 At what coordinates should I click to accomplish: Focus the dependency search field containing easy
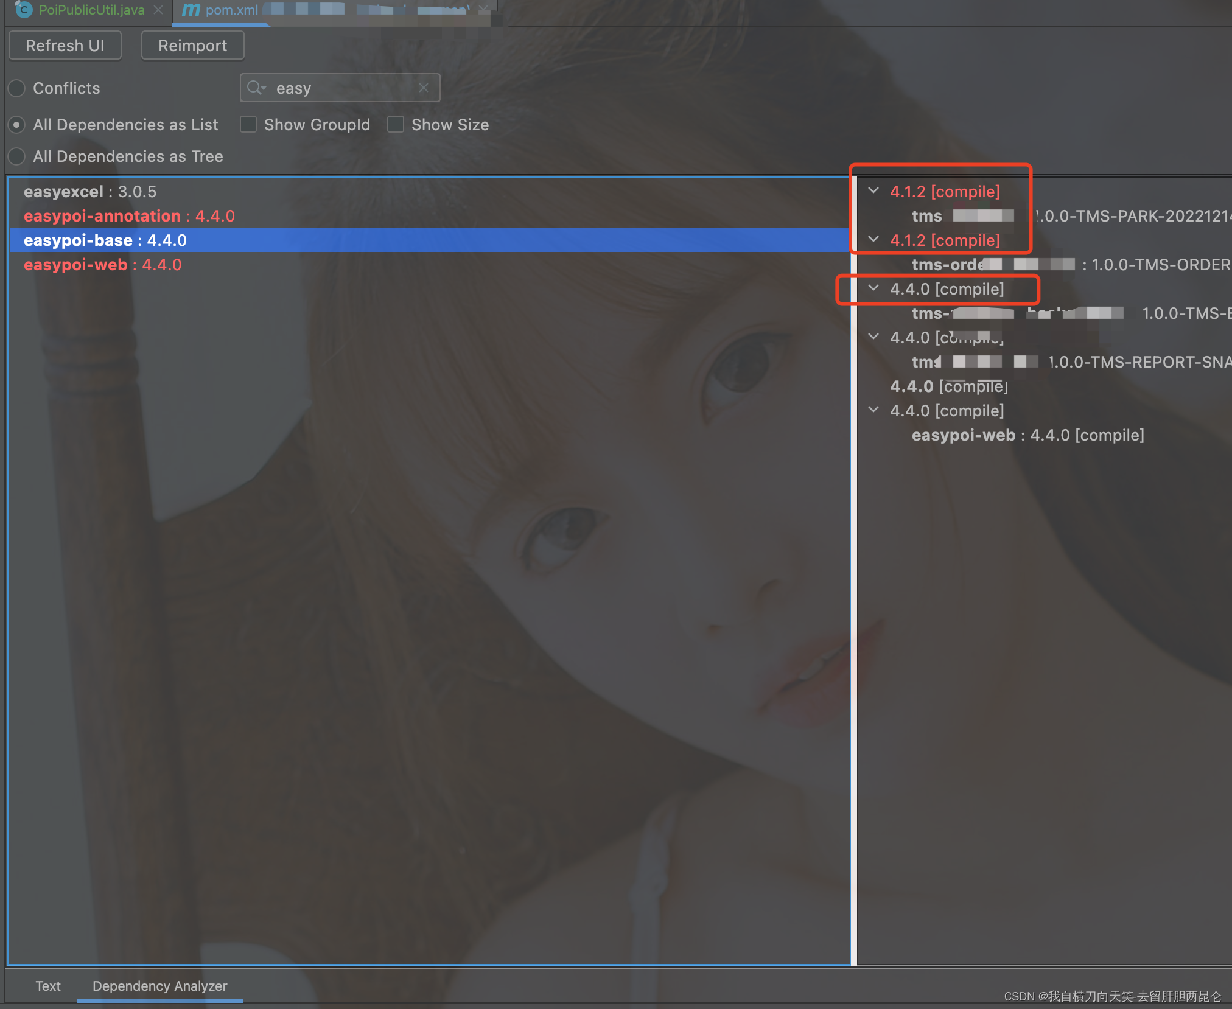click(x=340, y=88)
